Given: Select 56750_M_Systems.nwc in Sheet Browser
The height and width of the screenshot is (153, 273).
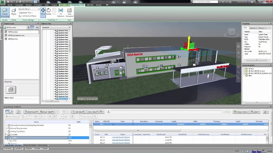Looking at the screenshot, I should tap(16, 36).
